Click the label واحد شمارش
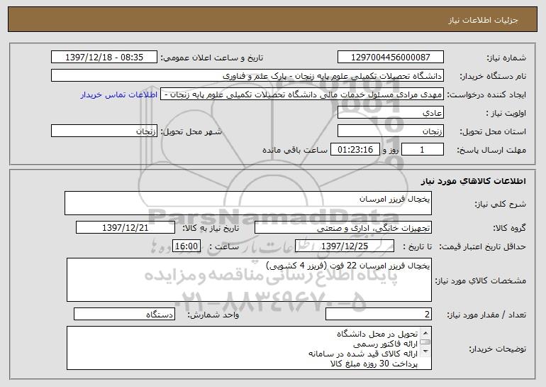This screenshot has width=546, height=387. [x=213, y=315]
